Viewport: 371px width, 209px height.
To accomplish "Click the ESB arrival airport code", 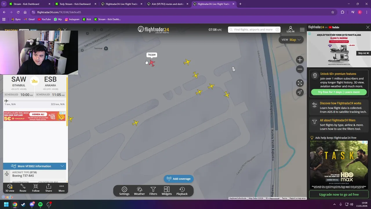I will click(50, 79).
